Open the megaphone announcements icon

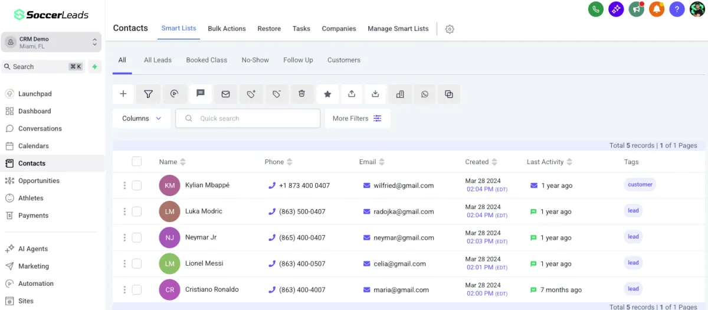[x=636, y=9]
